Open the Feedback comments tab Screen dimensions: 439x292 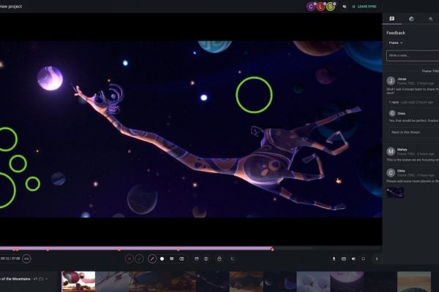tap(392, 19)
